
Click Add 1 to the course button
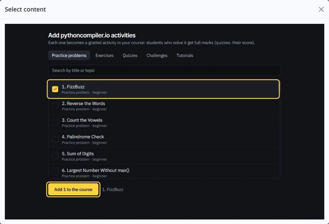click(73, 190)
